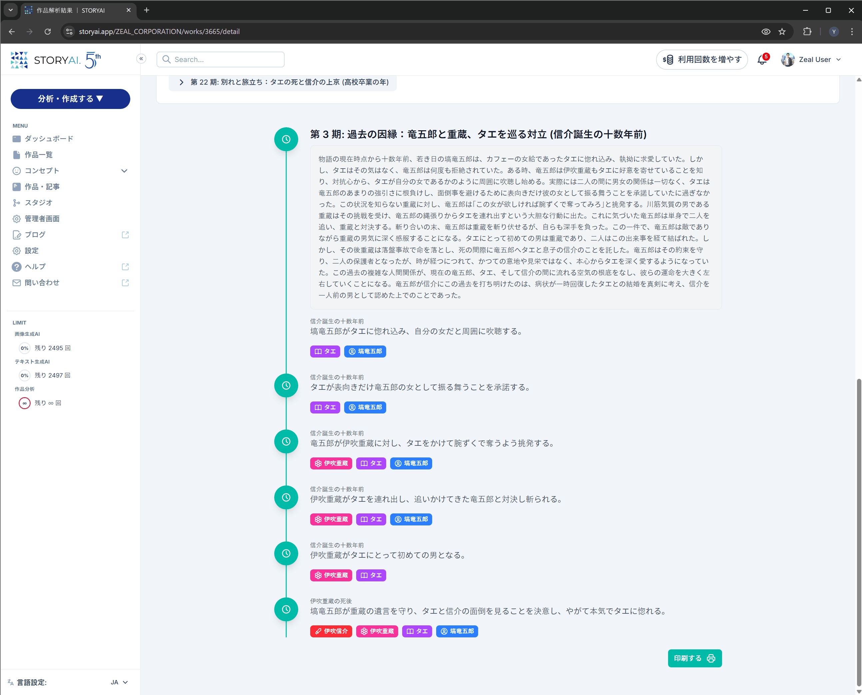Click the dashboard icon in menu
This screenshot has height=695, width=862.
[16, 139]
